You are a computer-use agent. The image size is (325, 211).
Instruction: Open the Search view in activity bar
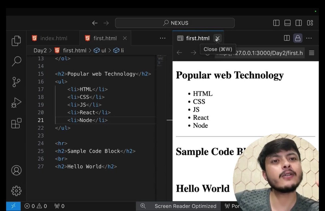pyautogui.click(x=16, y=61)
